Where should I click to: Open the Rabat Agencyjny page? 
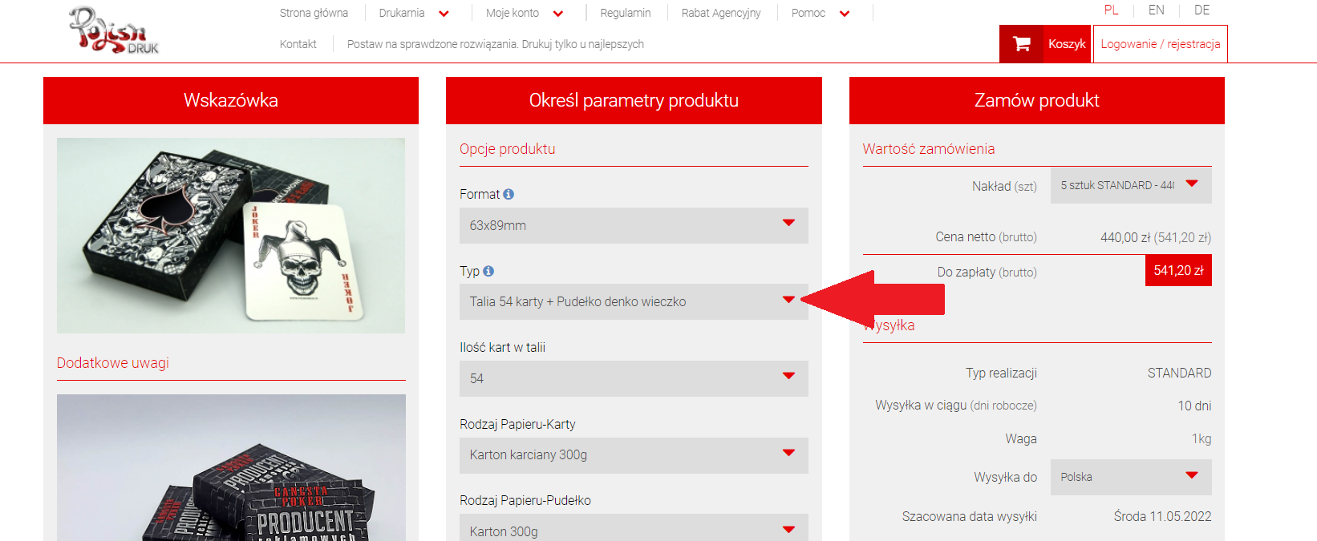click(721, 13)
